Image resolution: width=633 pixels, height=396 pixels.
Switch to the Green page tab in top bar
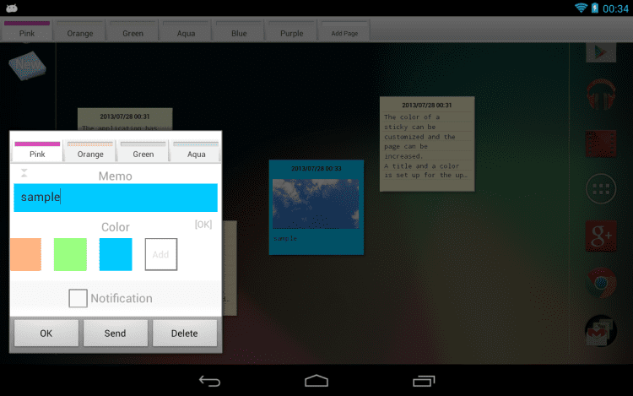tap(133, 30)
